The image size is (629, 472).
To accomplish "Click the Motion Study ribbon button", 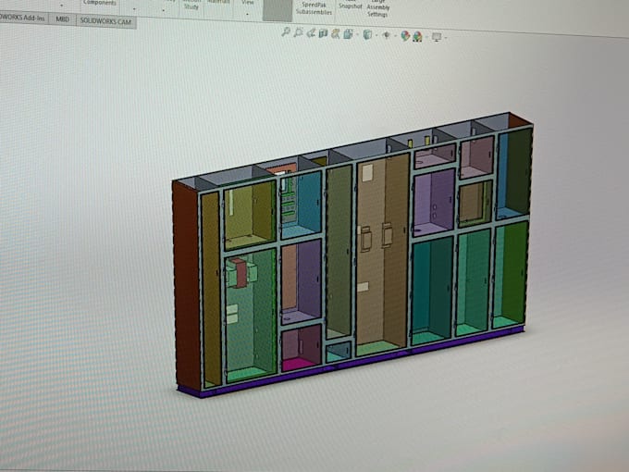I will 191,5.
